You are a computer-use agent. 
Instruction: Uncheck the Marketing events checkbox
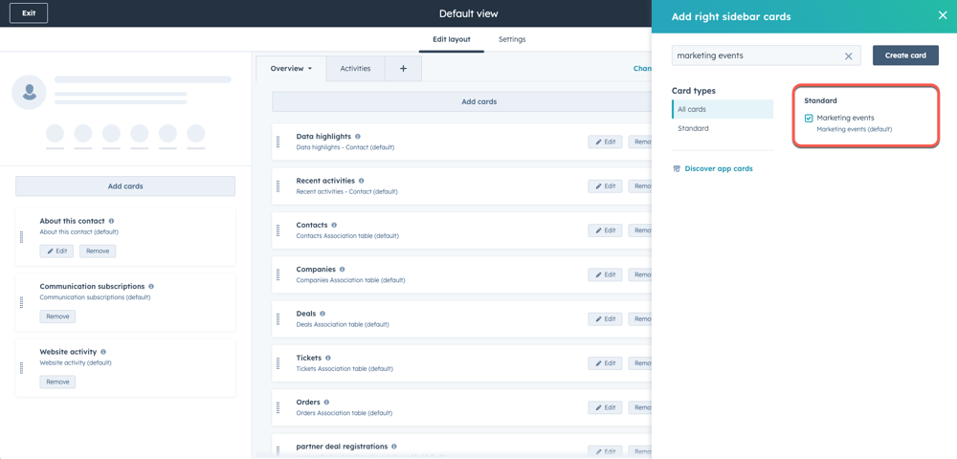pos(809,119)
